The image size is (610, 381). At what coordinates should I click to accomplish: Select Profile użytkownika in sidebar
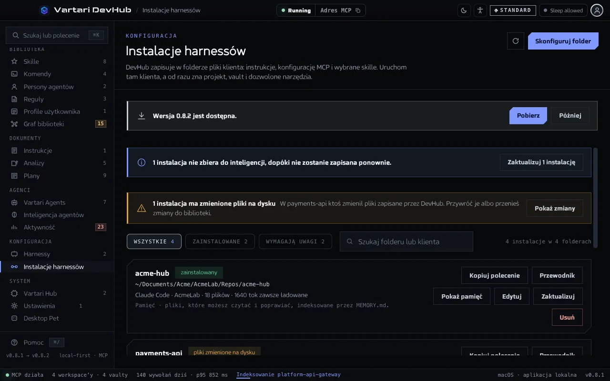(x=57, y=111)
